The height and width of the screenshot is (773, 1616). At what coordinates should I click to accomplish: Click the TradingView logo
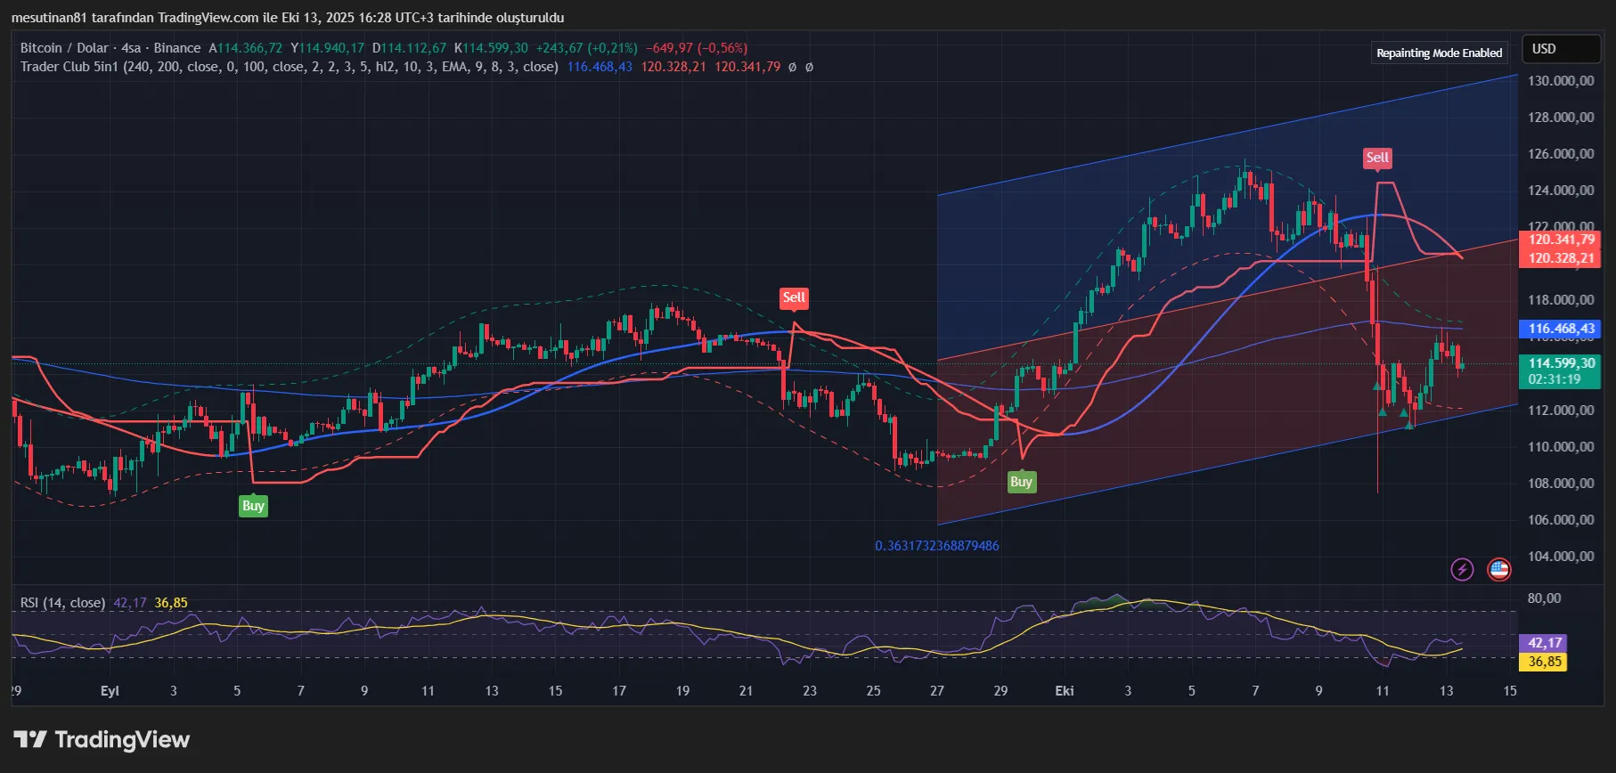[x=102, y=740]
